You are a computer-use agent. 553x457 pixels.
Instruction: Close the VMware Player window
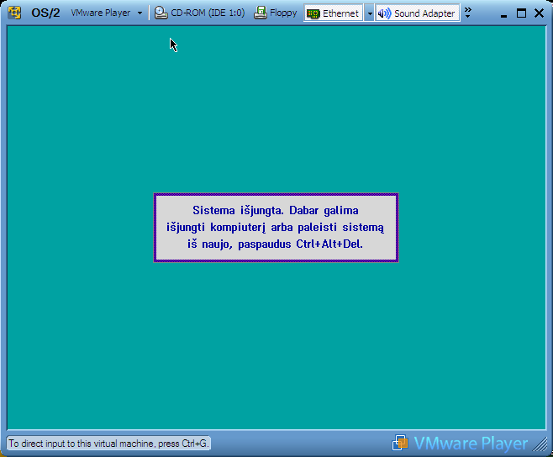pos(539,13)
